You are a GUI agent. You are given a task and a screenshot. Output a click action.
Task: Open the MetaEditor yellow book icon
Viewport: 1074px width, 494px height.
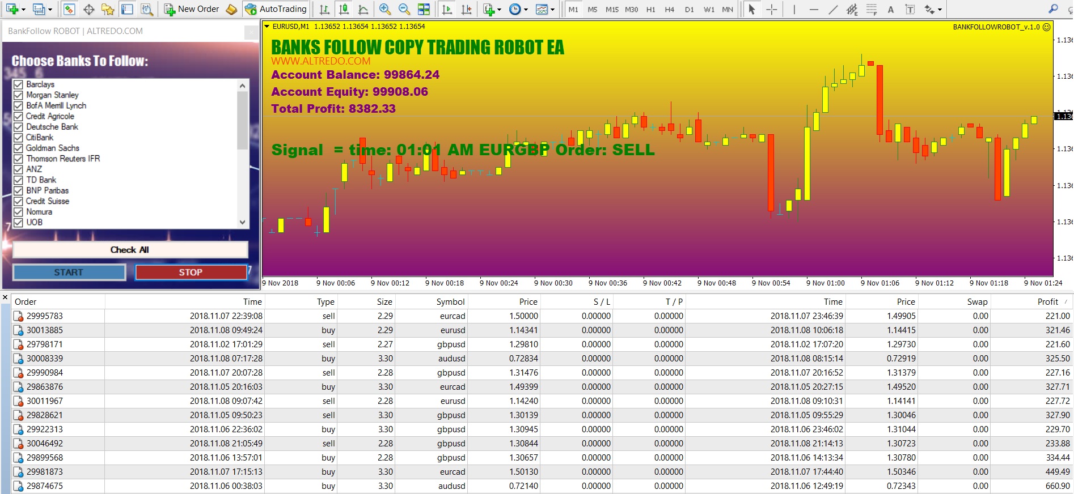click(231, 9)
